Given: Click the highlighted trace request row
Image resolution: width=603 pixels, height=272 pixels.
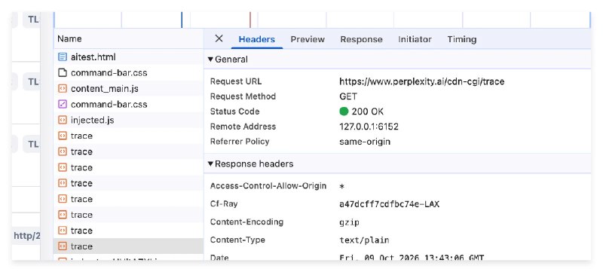Looking at the screenshot, I should pyautogui.click(x=128, y=246).
